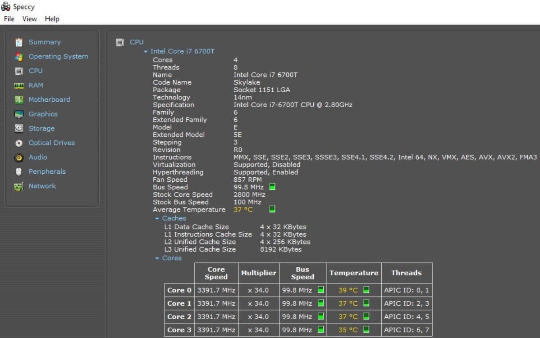Click the Skylake code name value
The image size is (540, 338).
tap(247, 82)
